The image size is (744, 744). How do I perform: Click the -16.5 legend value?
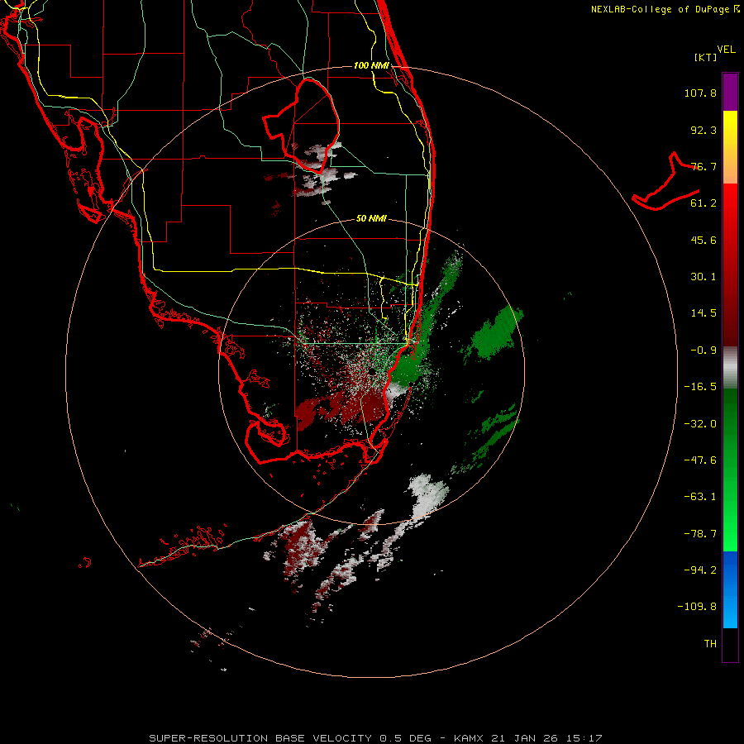(x=700, y=387)
